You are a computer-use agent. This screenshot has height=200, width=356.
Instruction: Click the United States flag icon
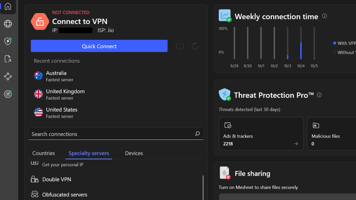[x=38, y=112]
